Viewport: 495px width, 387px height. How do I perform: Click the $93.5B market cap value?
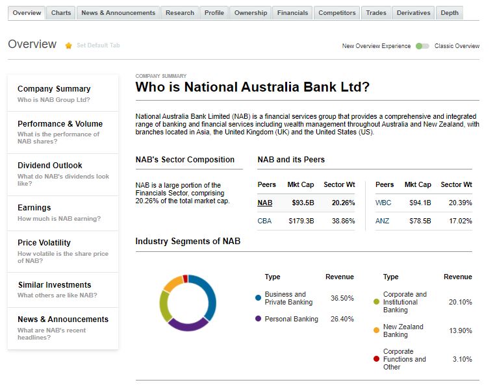click(x=303, y=203)
